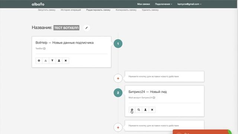Add new action below the Битрикс24 step
238x134 pixels.
click(x=118, y=127)
